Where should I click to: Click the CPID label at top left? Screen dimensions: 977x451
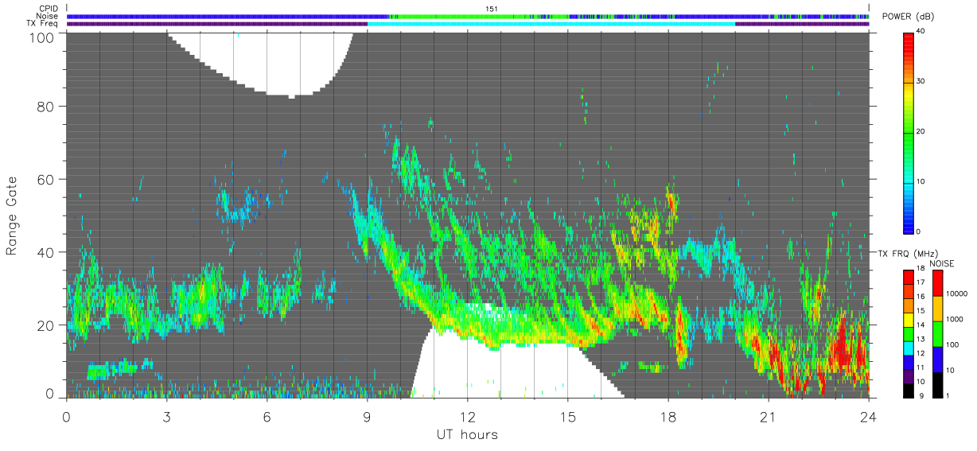pyautogui.click(x=48, y=9)
